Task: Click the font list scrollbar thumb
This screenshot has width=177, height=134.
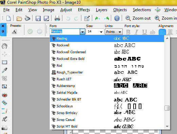Action: tap(167, 108)
